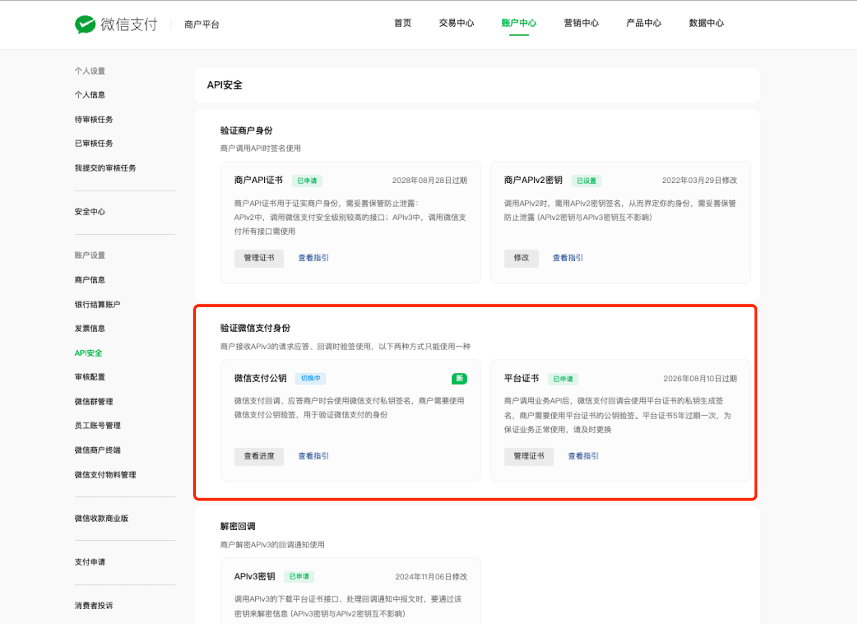Open 首页 in top navigation
Screen dimensions: 857x624
point(402,23)
